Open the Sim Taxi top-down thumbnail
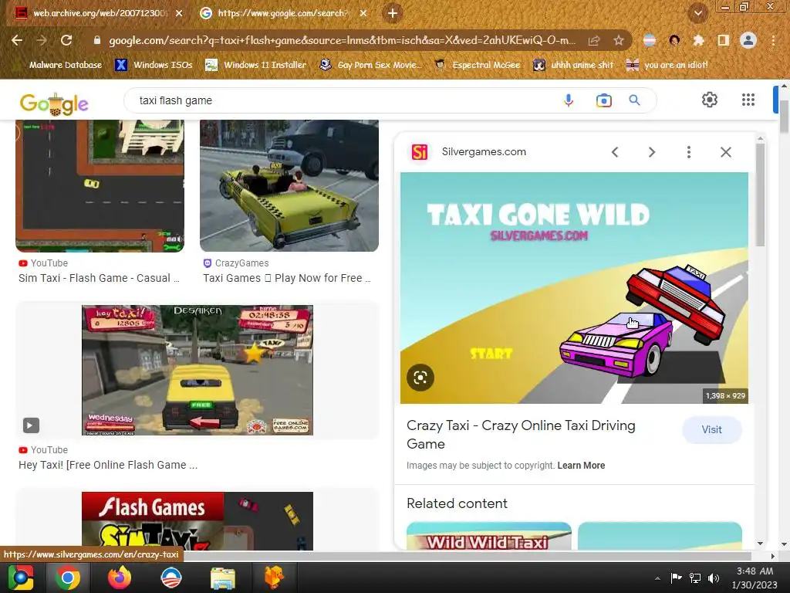The image size is (790, 593). click(x=100, y=185)
